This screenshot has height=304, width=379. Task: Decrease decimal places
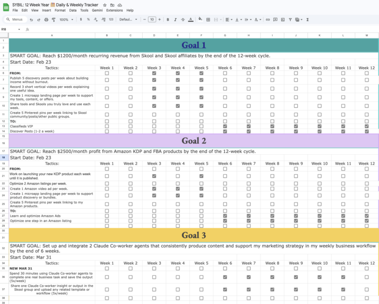96,19
